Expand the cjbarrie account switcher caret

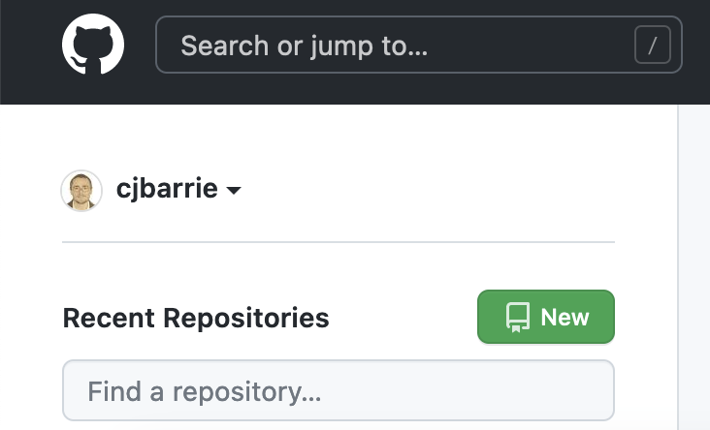(x=234, y=191)
